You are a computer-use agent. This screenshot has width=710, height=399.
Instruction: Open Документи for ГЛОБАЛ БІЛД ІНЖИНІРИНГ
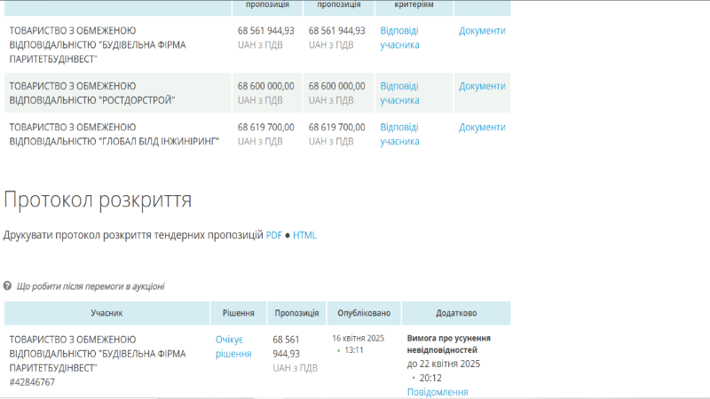482,127
